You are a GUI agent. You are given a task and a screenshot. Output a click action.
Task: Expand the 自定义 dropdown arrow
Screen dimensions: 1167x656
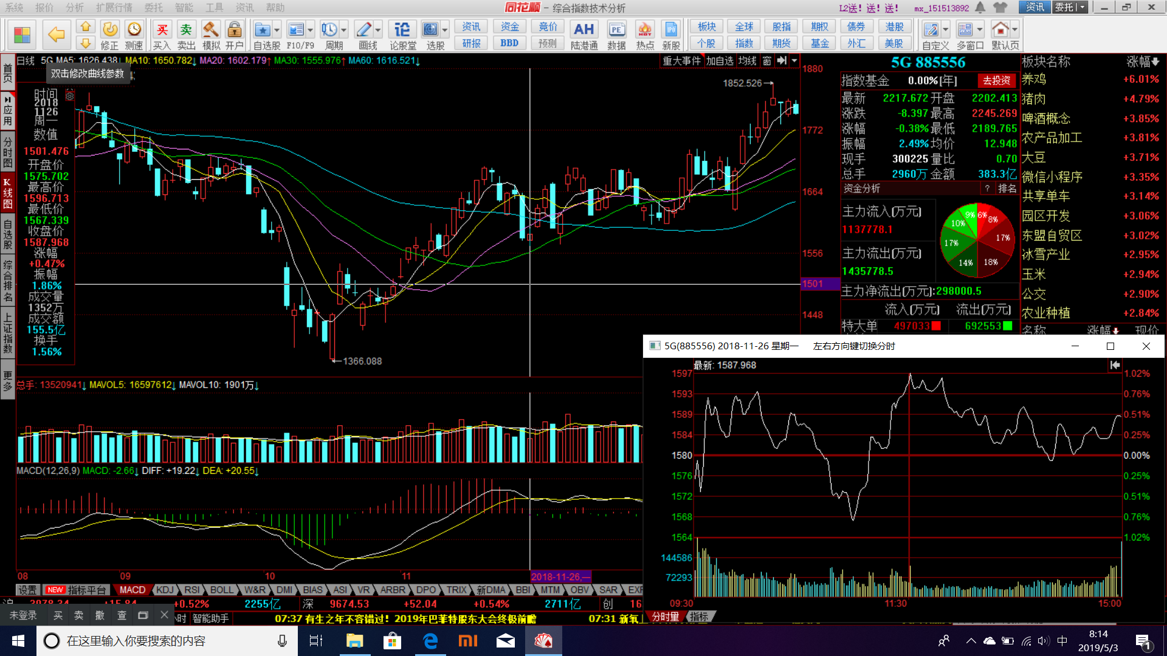945,29
